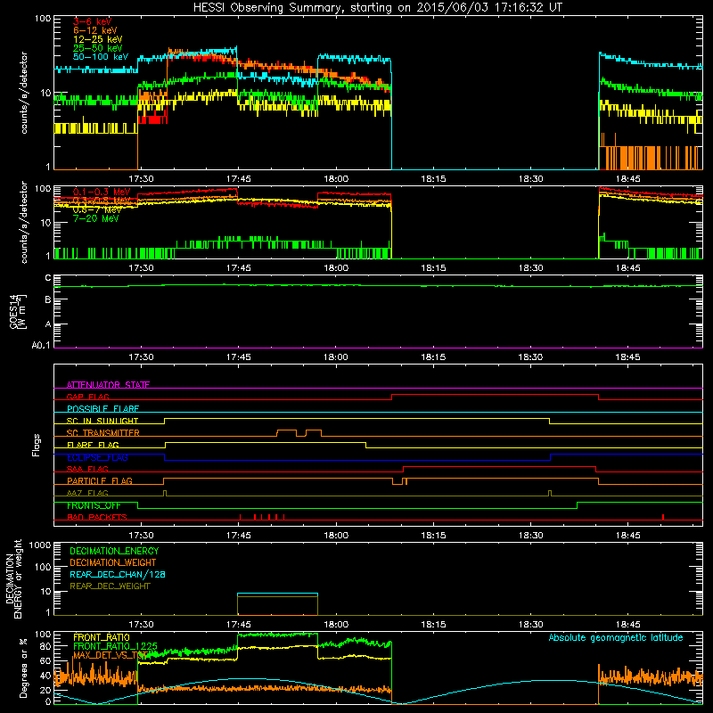Screen dimensions: 713x713
Task: Select the 'ECLIPSE_FLAG' flag label
Action: click(97, 457)
